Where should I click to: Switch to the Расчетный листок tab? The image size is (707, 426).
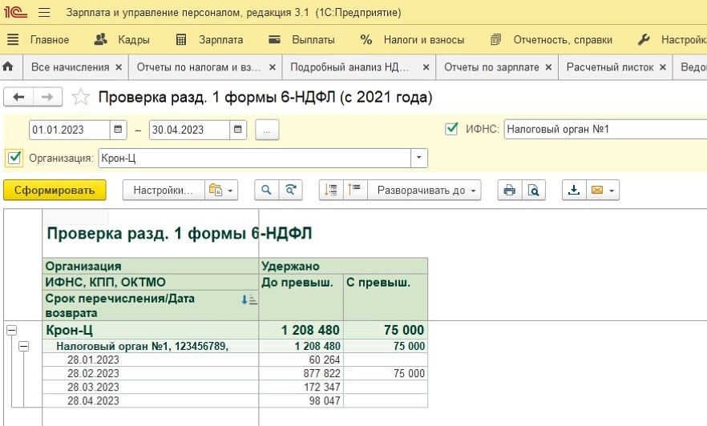pos(609,67)
